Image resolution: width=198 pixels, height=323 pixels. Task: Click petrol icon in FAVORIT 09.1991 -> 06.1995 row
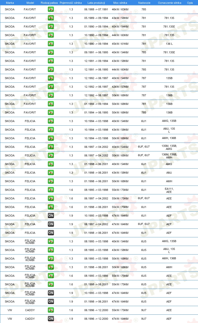point(51,52)
